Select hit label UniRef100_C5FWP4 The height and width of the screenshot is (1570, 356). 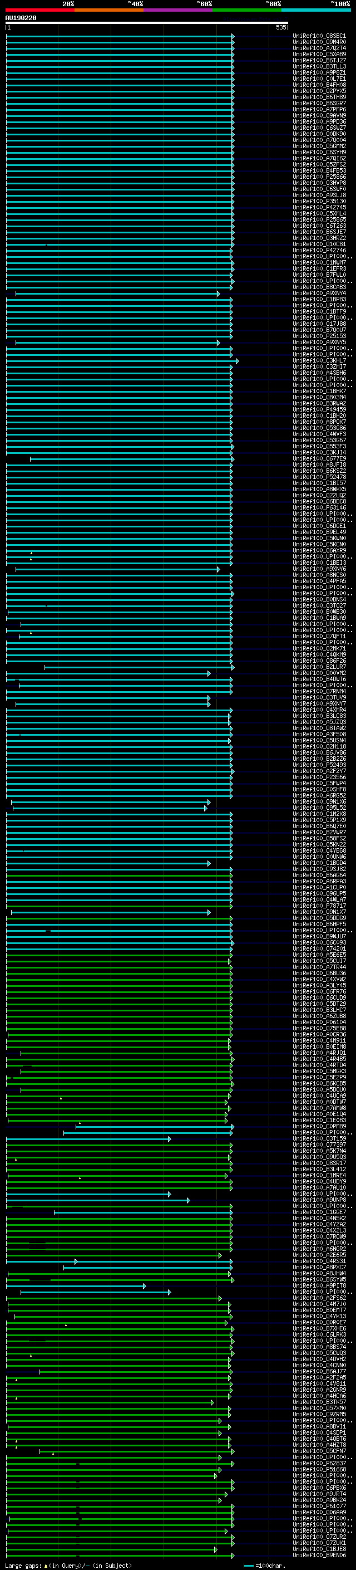click(319, 784)
